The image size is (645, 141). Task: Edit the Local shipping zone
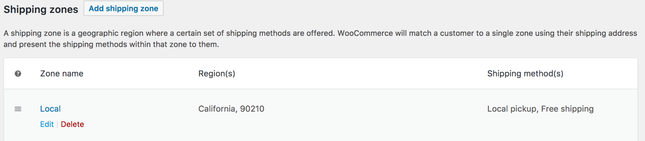47,124
